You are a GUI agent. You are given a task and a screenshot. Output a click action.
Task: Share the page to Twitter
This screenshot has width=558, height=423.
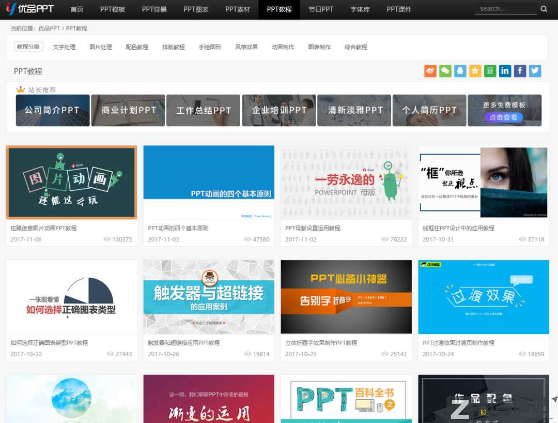[x=535, y=71]
